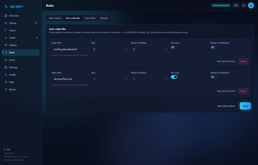Go to Topics in the sidebar

pos(21,30)
